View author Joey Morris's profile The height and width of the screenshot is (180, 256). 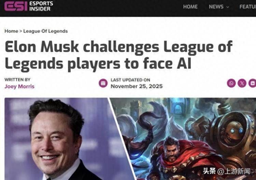(x=19, y=86)
